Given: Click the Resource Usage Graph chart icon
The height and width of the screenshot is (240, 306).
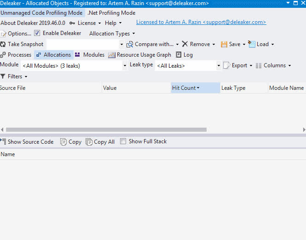Looking at the screenshot, I should click(112, 55).
